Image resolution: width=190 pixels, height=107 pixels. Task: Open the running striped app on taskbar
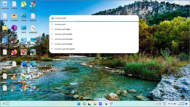[x=111, y=104]
